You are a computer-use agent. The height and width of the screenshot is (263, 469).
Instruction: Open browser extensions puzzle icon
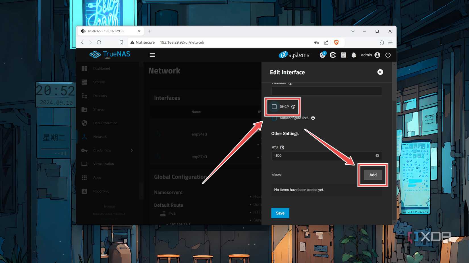pyautogui.click(x=382, y=42)
